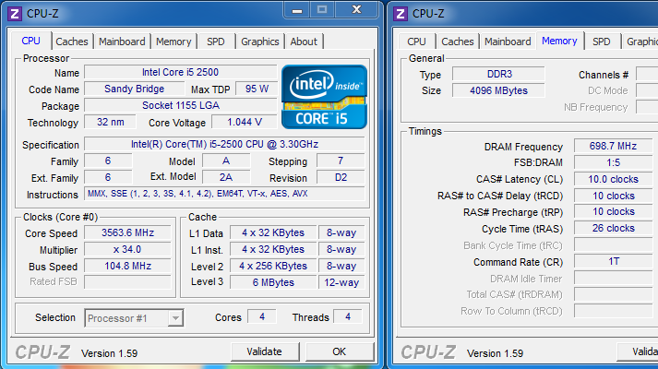Select the CPU tab in right window

416,42
